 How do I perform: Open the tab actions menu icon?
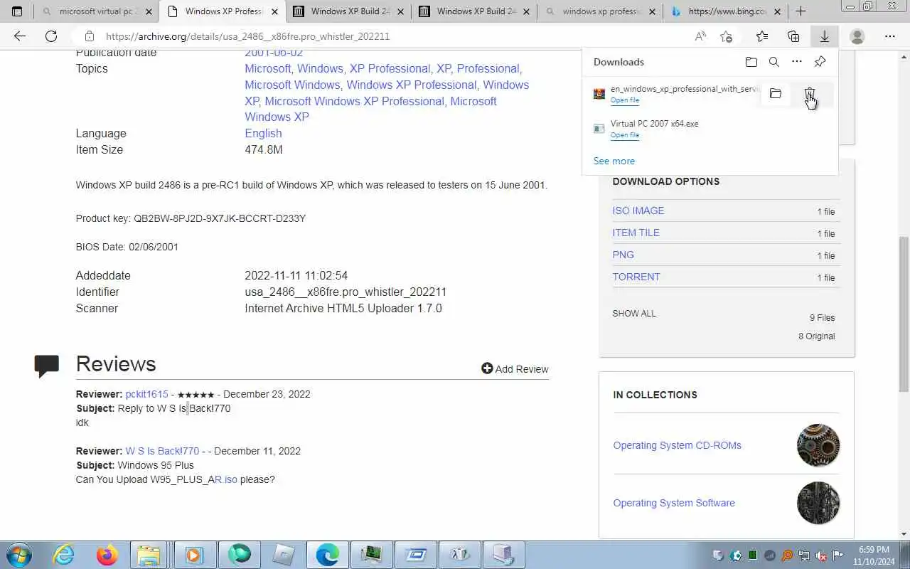coord(17,11)
